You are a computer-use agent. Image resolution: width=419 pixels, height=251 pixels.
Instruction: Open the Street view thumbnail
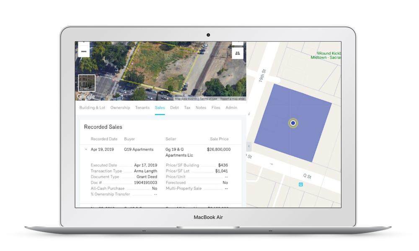pos(87,83)
